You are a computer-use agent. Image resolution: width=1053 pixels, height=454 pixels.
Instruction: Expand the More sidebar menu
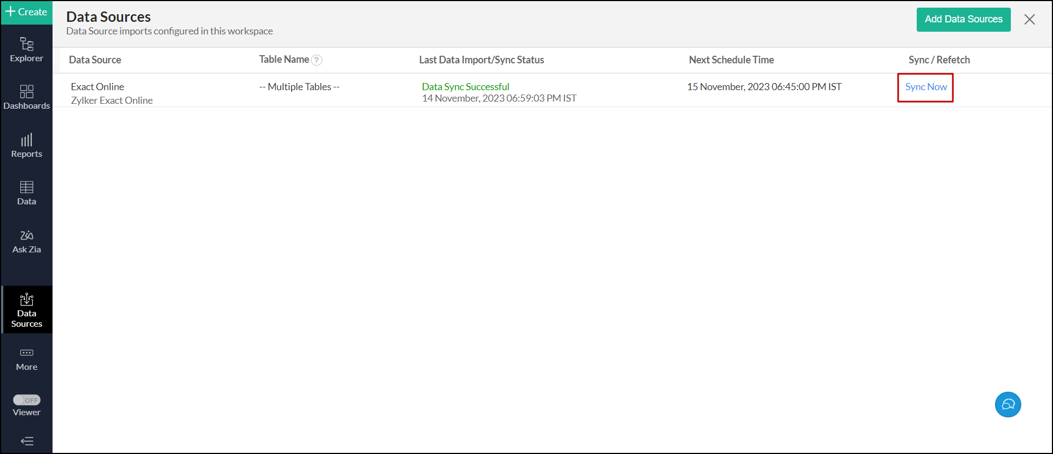click(x=26, y=358)
